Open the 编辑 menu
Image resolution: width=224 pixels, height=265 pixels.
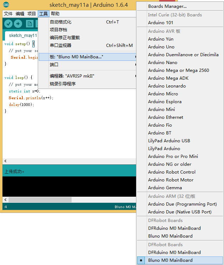point(20,14)
